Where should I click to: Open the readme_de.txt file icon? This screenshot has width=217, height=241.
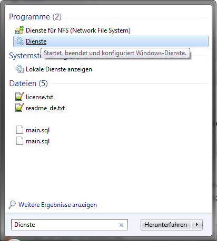point(19,108)
